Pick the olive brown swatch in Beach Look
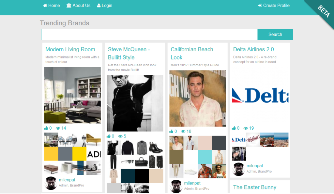 point(176,157)
